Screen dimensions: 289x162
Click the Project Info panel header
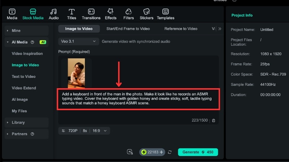click(242, 15)
